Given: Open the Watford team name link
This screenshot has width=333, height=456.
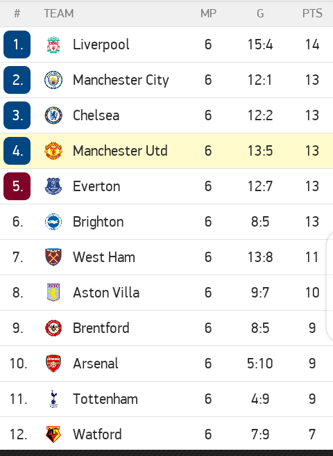Looking at the screenshot, I should pos(97,434).
